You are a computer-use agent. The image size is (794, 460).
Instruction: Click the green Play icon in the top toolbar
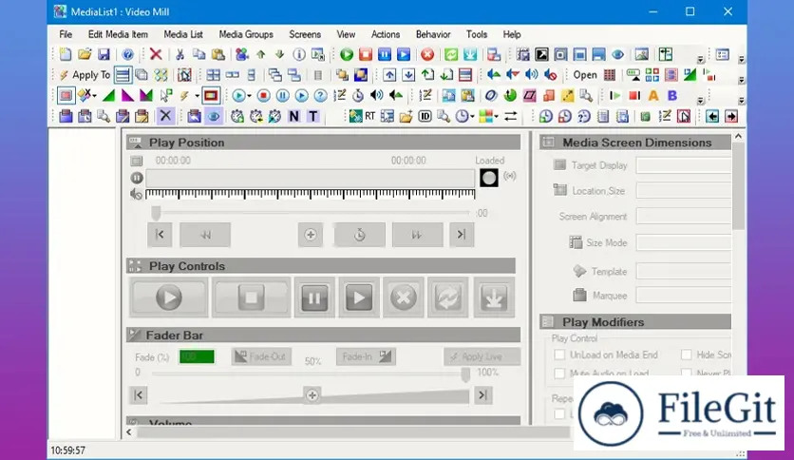pos(347,54)
